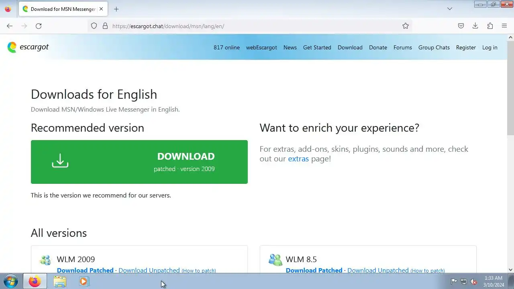Click the Firefox forward arrow
The width and height of the screenshot is (514, 289).
(24, 26)
